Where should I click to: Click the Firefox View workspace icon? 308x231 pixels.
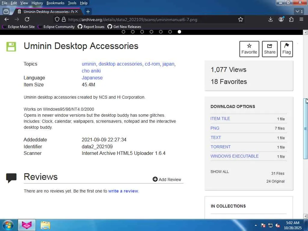6,12
